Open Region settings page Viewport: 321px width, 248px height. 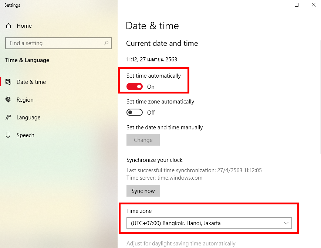pyautogui.click(x=25, y=100)
